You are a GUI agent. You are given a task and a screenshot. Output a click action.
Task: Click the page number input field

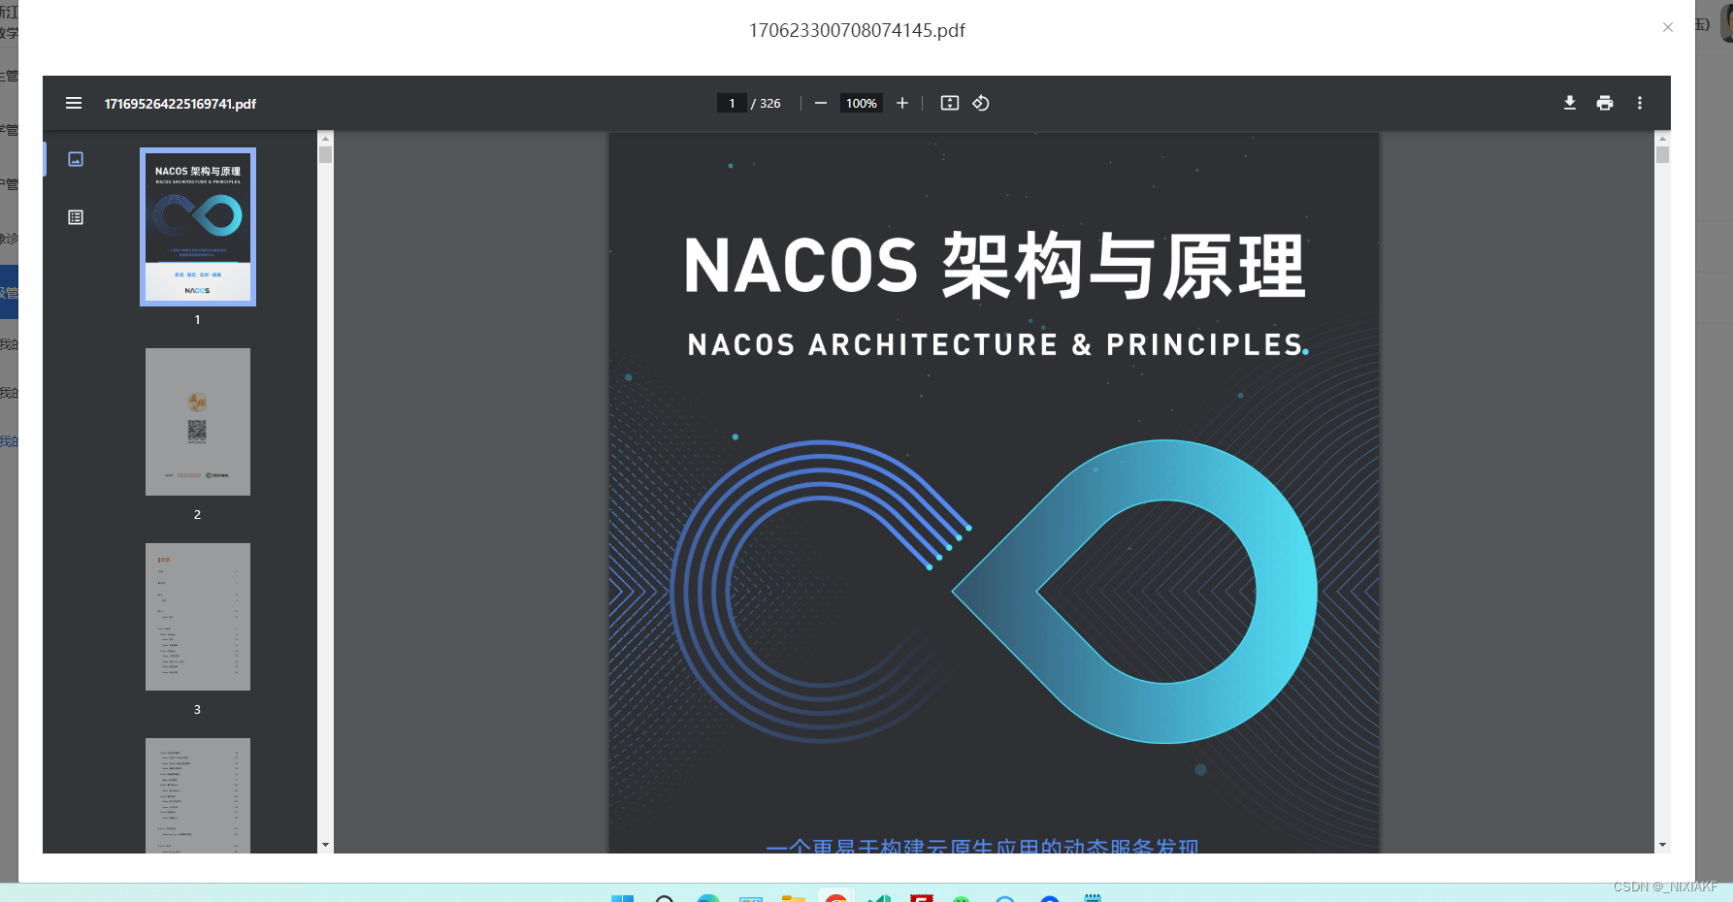[x=732, y=103]
